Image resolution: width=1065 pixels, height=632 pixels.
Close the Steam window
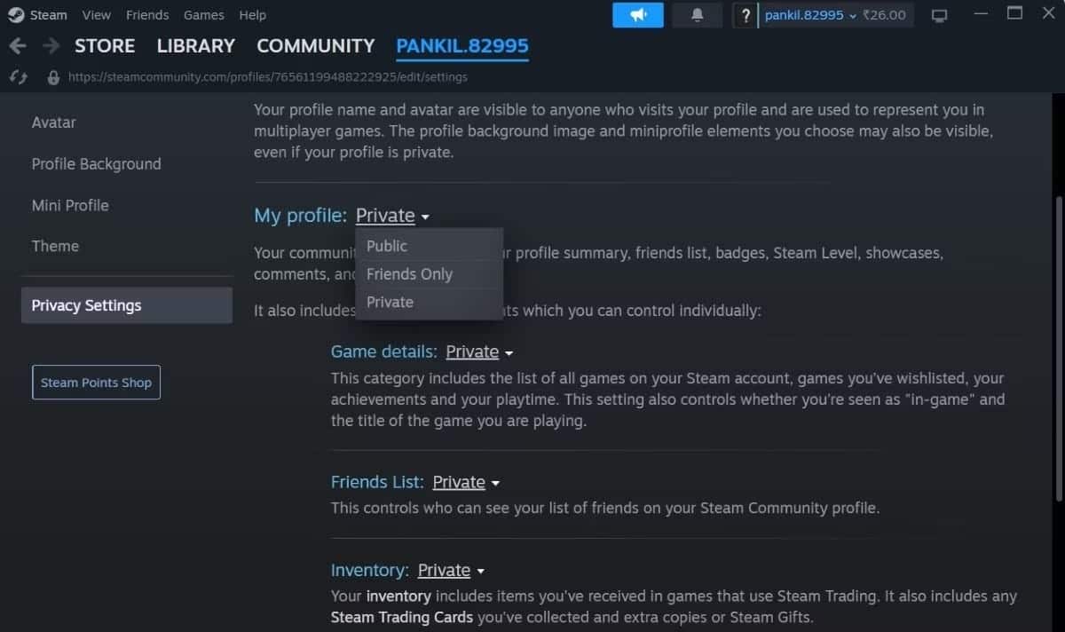coord(1050,13)
